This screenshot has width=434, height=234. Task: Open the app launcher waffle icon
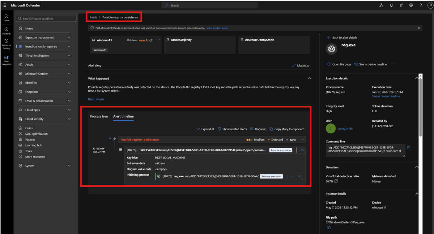pyautogui.click(x=4, y=5)
